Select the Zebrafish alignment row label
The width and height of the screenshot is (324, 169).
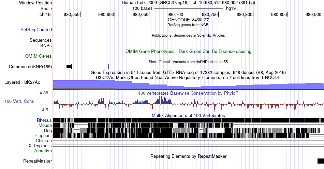tap(43, 151)
